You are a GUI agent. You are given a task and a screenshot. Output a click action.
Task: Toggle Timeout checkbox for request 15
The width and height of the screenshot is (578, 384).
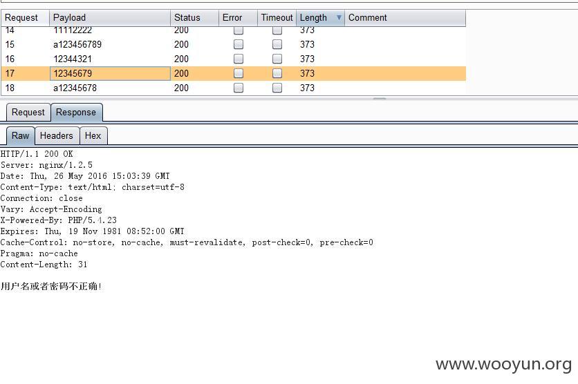point(277,45)
